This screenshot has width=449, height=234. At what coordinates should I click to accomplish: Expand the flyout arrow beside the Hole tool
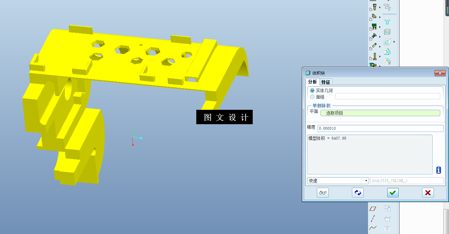(380, 7)
